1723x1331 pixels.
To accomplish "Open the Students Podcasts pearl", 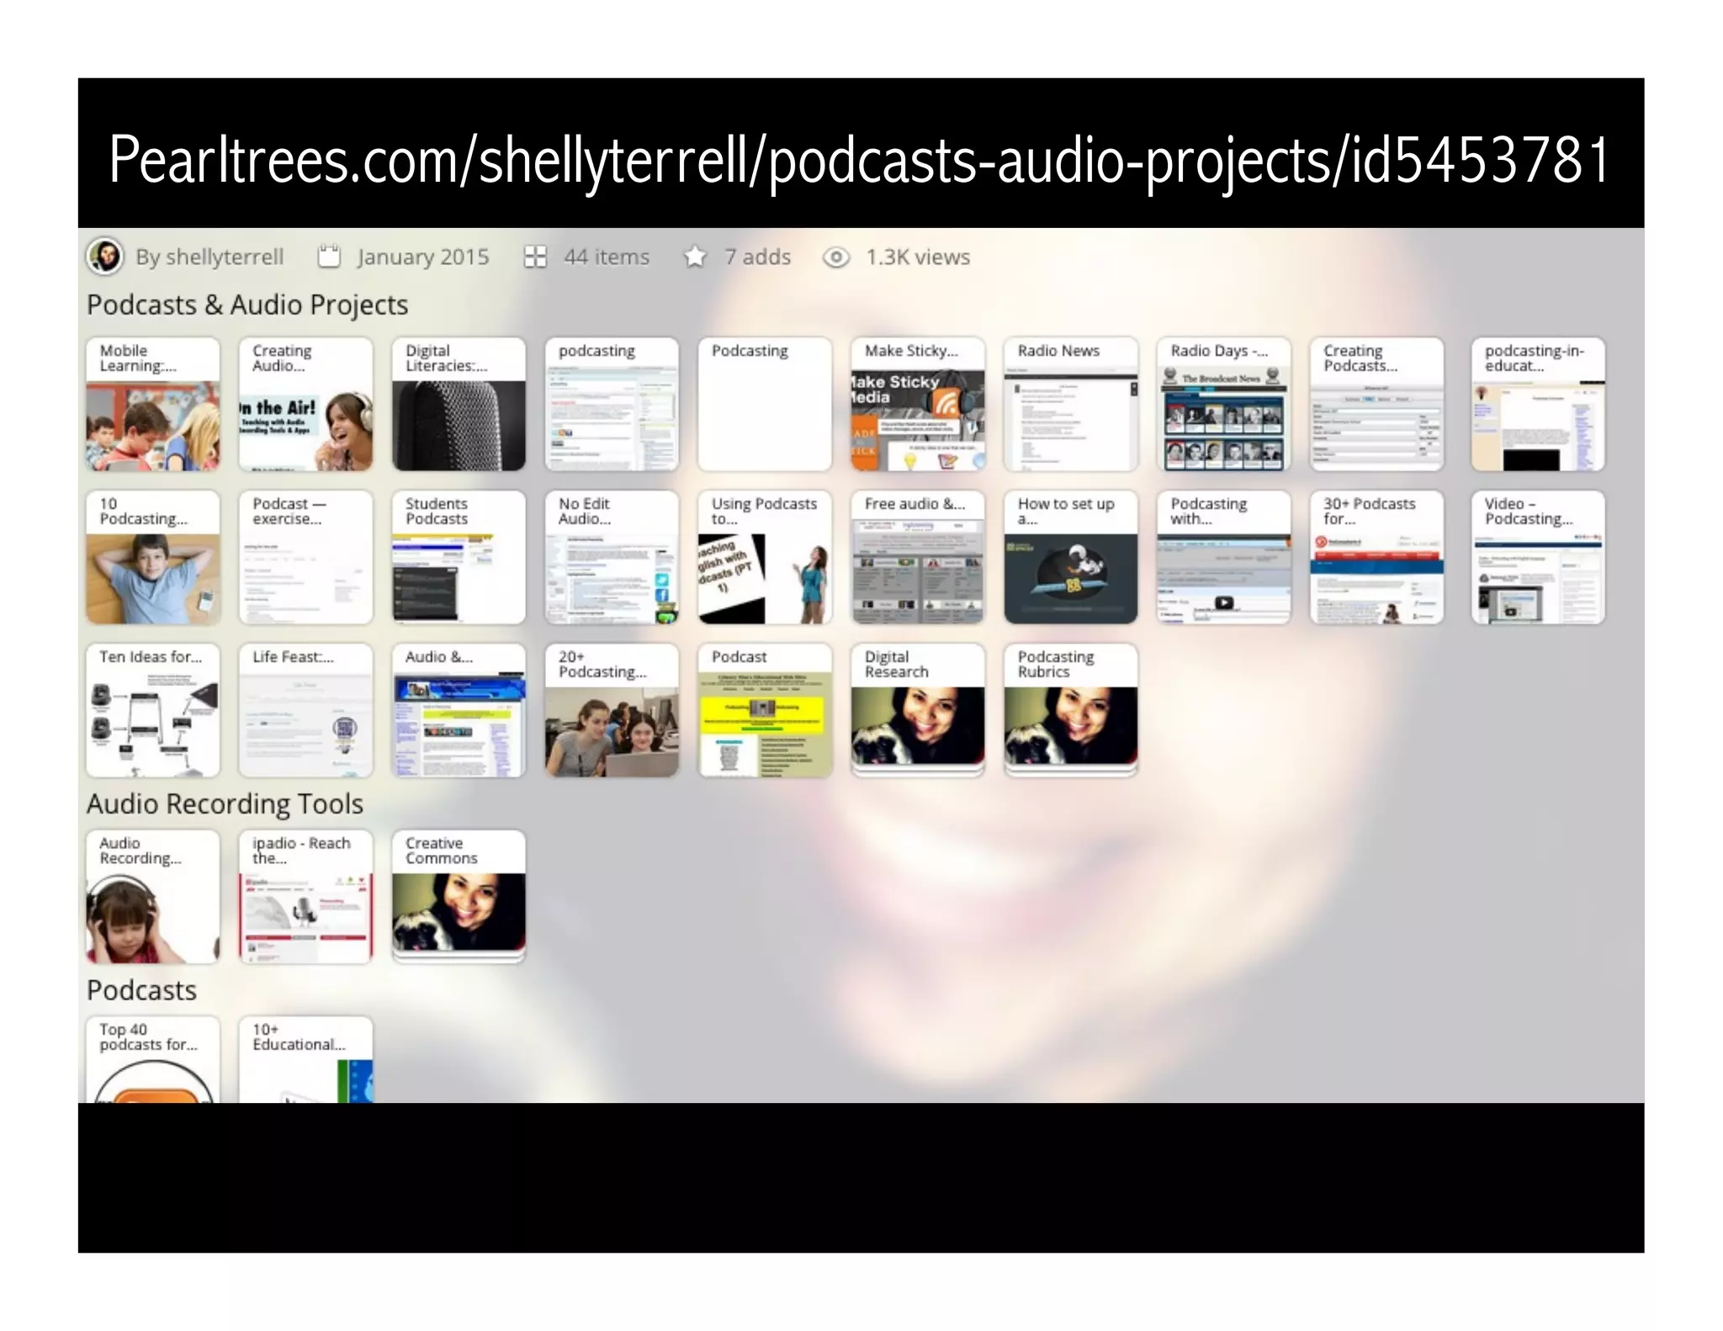I will tap(459, 558).
